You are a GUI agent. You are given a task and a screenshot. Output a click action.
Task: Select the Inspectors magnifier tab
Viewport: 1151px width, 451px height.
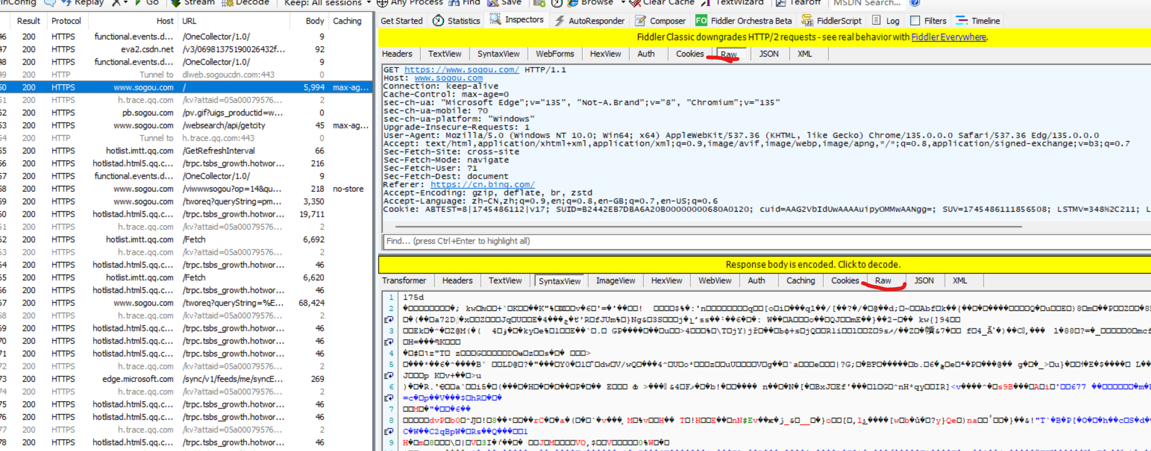516,20
